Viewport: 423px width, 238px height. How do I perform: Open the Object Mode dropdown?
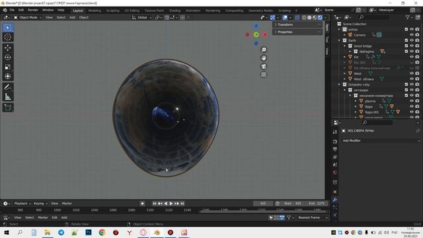coord(28,18)
